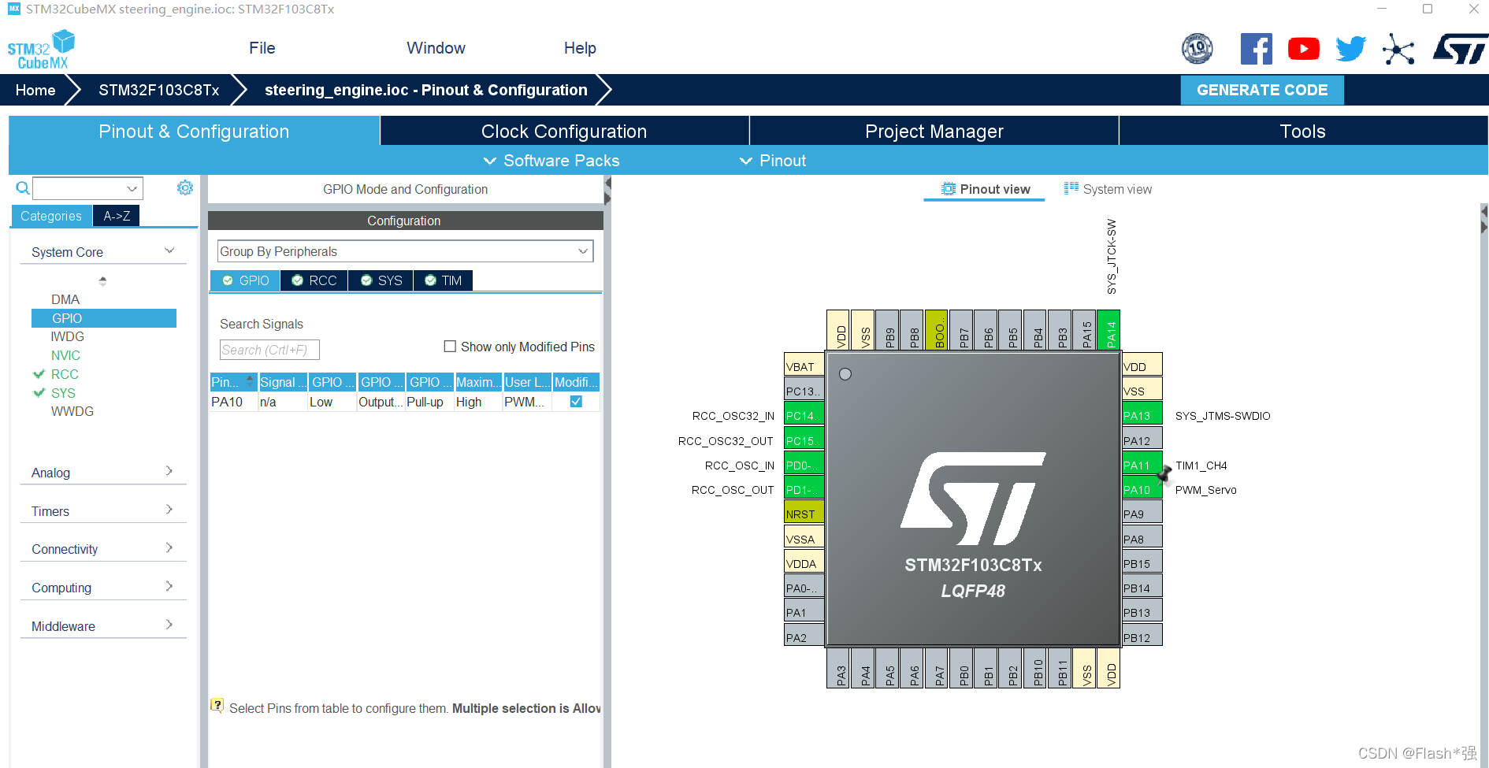1489x768 pixels.
Task: Switch to Project Manager tab
Action: 934,131
